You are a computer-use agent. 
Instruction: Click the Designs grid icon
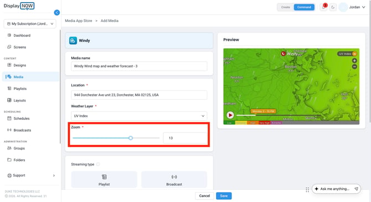9,65
